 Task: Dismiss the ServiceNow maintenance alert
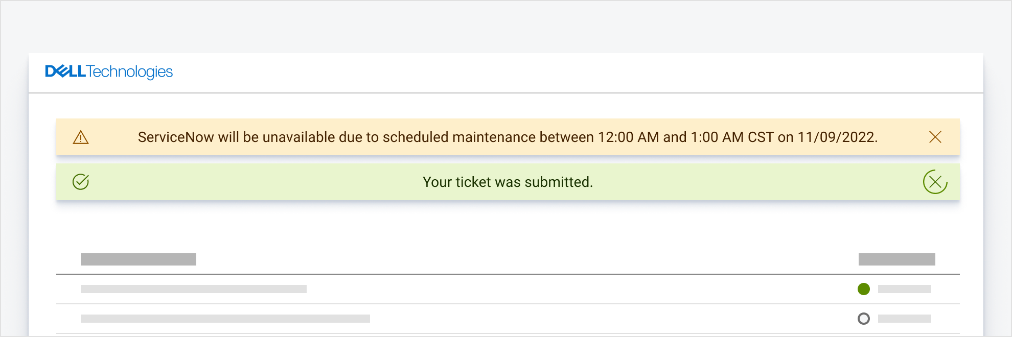pos(935,137)
